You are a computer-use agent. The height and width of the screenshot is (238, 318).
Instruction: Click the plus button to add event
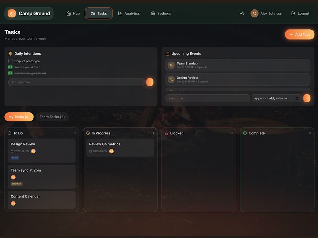[x=307, y=98]
